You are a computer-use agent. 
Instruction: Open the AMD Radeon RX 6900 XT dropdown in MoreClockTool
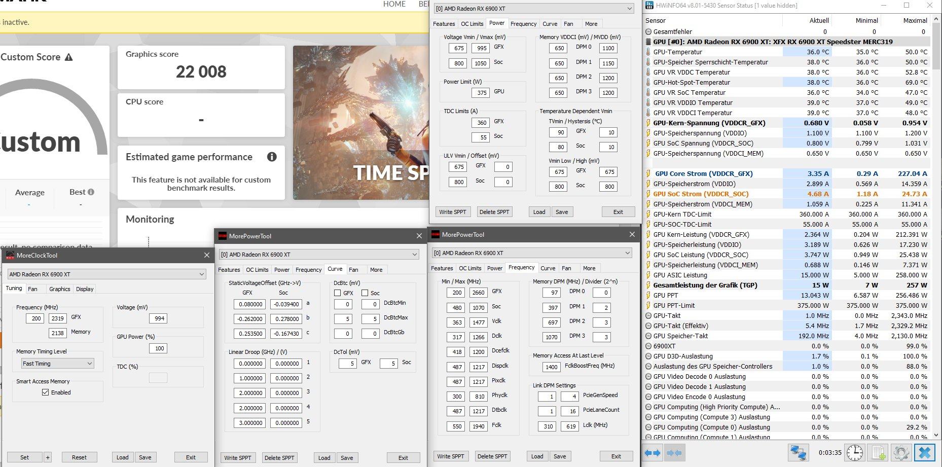point(107,274)
